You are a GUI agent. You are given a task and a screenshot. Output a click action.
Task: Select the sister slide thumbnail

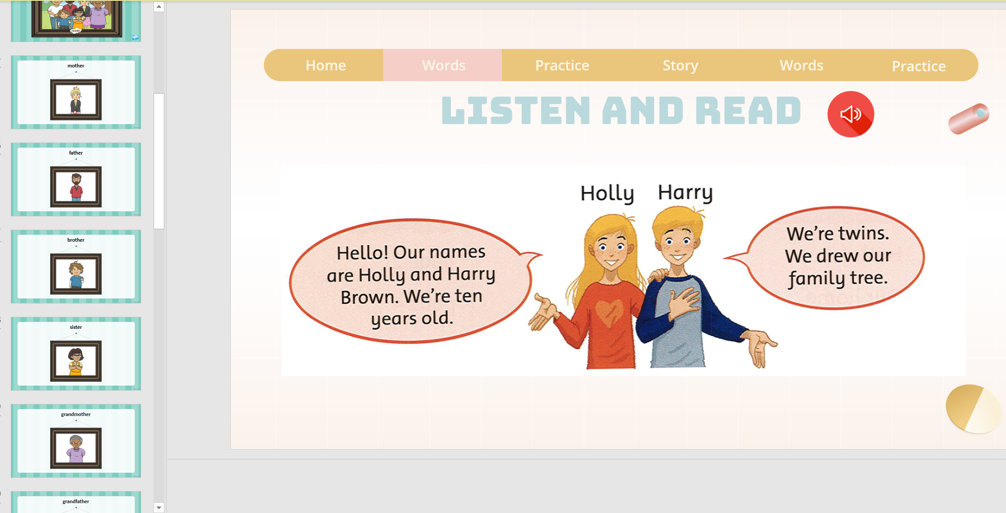[76, 354]
